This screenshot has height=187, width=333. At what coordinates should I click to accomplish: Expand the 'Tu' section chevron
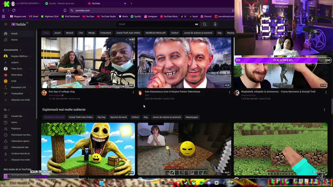9,110
